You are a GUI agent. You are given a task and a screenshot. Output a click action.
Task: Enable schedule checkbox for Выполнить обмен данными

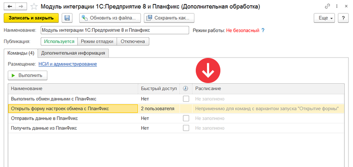point(186,99)
